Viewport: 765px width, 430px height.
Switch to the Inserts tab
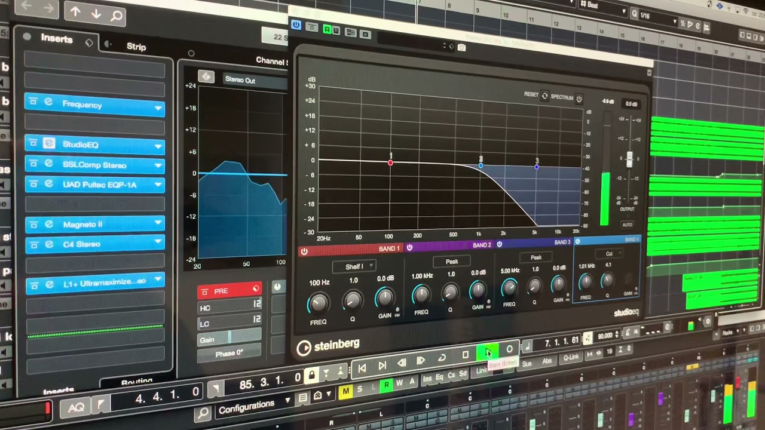57,39
